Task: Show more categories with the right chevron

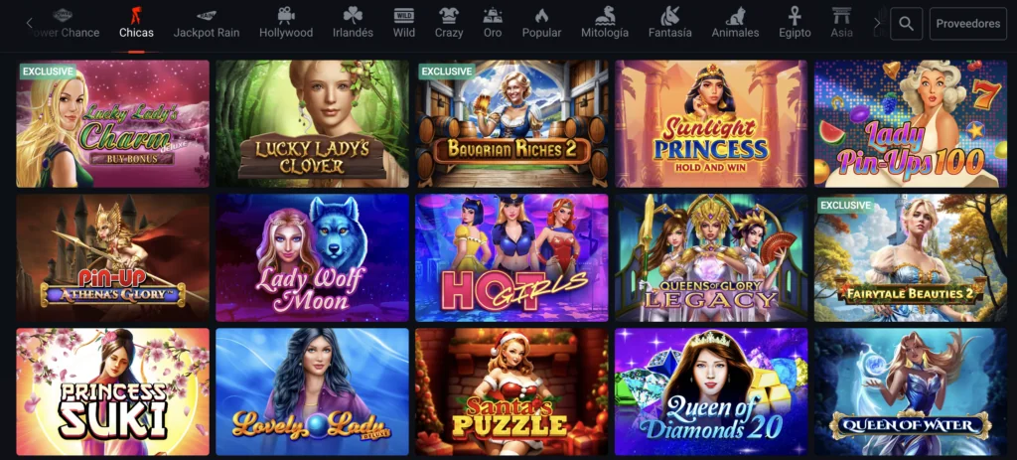Action: pos(877,24)
